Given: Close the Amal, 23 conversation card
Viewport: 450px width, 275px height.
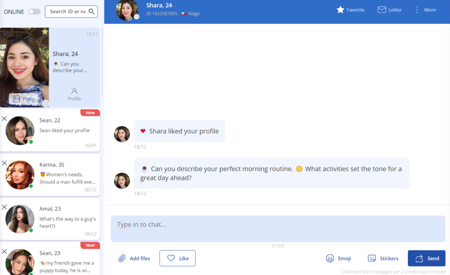Looking at the screenshot, I should (4, 207).
